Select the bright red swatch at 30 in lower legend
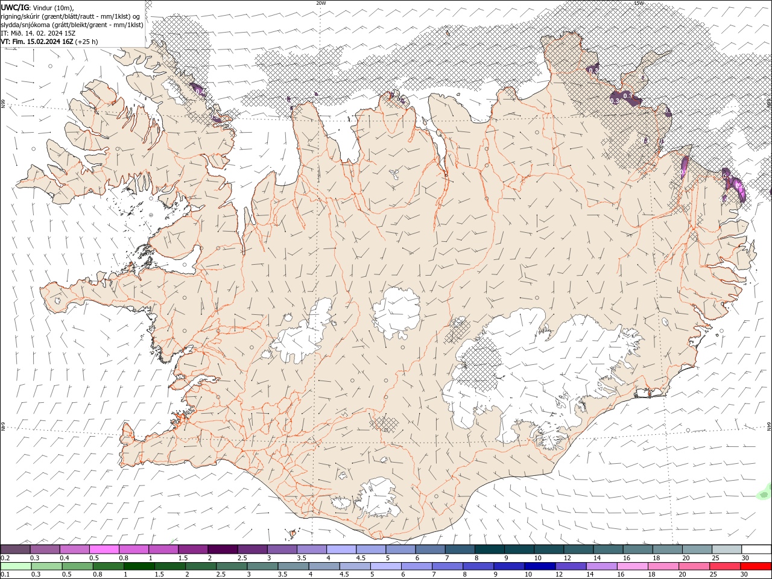772x579 pixels. click(x=756, y=566)
